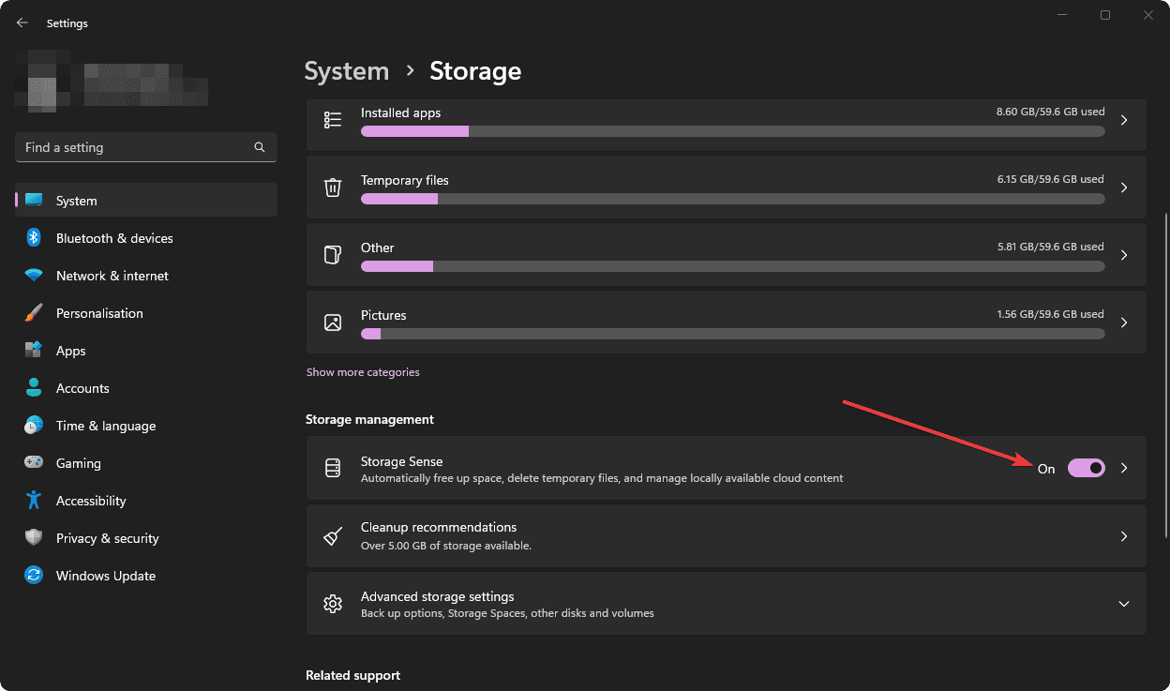Click the Cleanup recommendations broom icon
The image size is (1170, 691).
(x=333, y=535)
